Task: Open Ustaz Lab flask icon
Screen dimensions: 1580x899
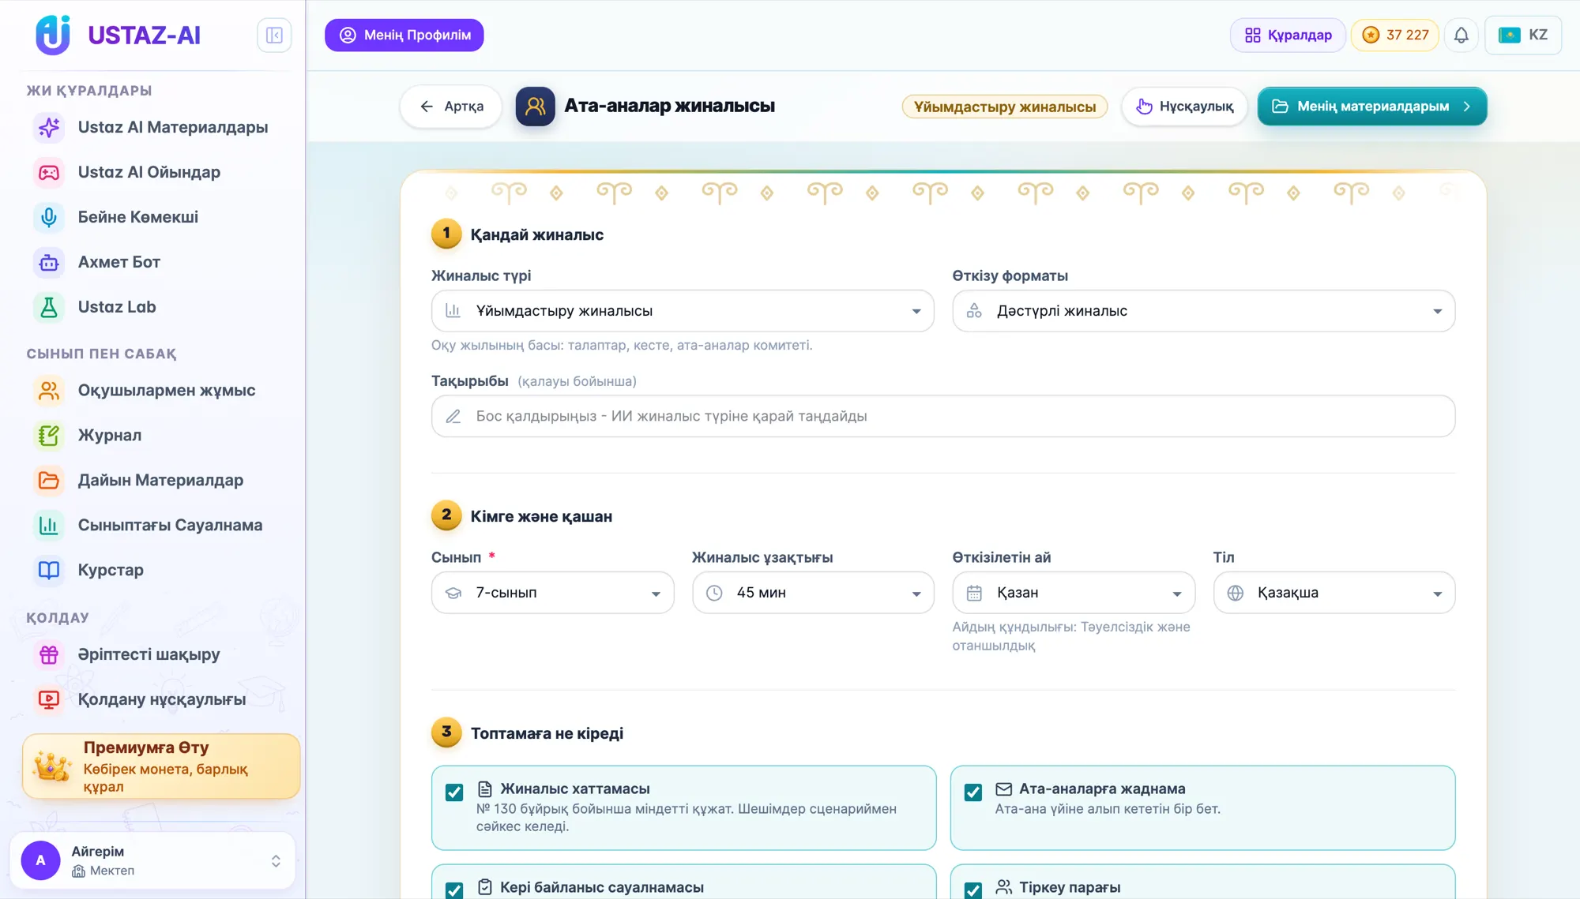Action: (x=49, y=307)
